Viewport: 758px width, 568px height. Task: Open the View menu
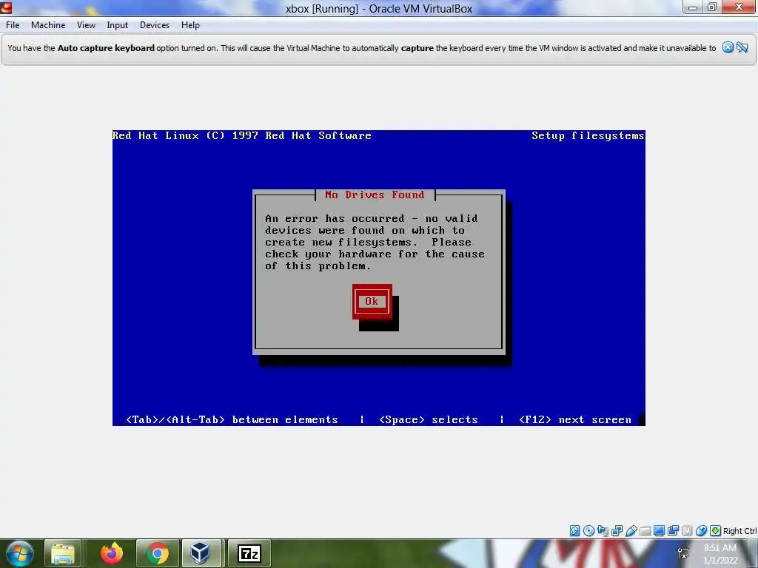pyautogui.click(x=86, y=25)
